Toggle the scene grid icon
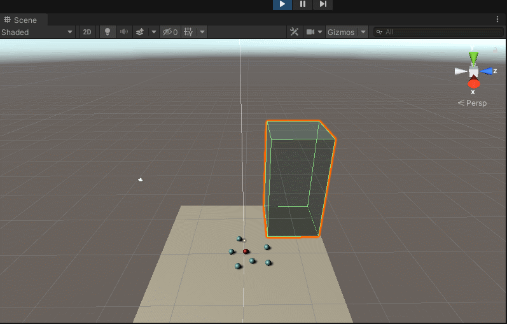The height and width of the screenshot is (324, 507). click(x=188, y=32)
